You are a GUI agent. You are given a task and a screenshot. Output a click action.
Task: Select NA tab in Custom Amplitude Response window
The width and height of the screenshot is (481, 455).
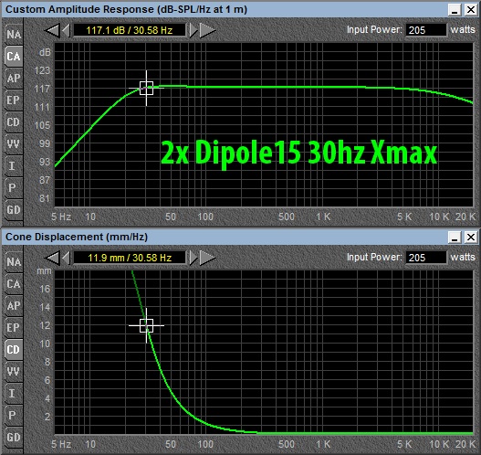[x=14, y=35]
